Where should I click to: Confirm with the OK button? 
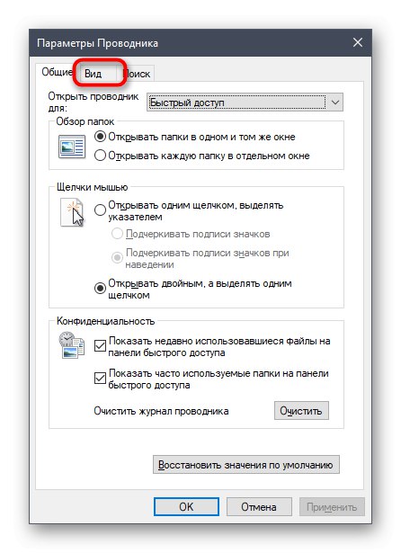186,507
